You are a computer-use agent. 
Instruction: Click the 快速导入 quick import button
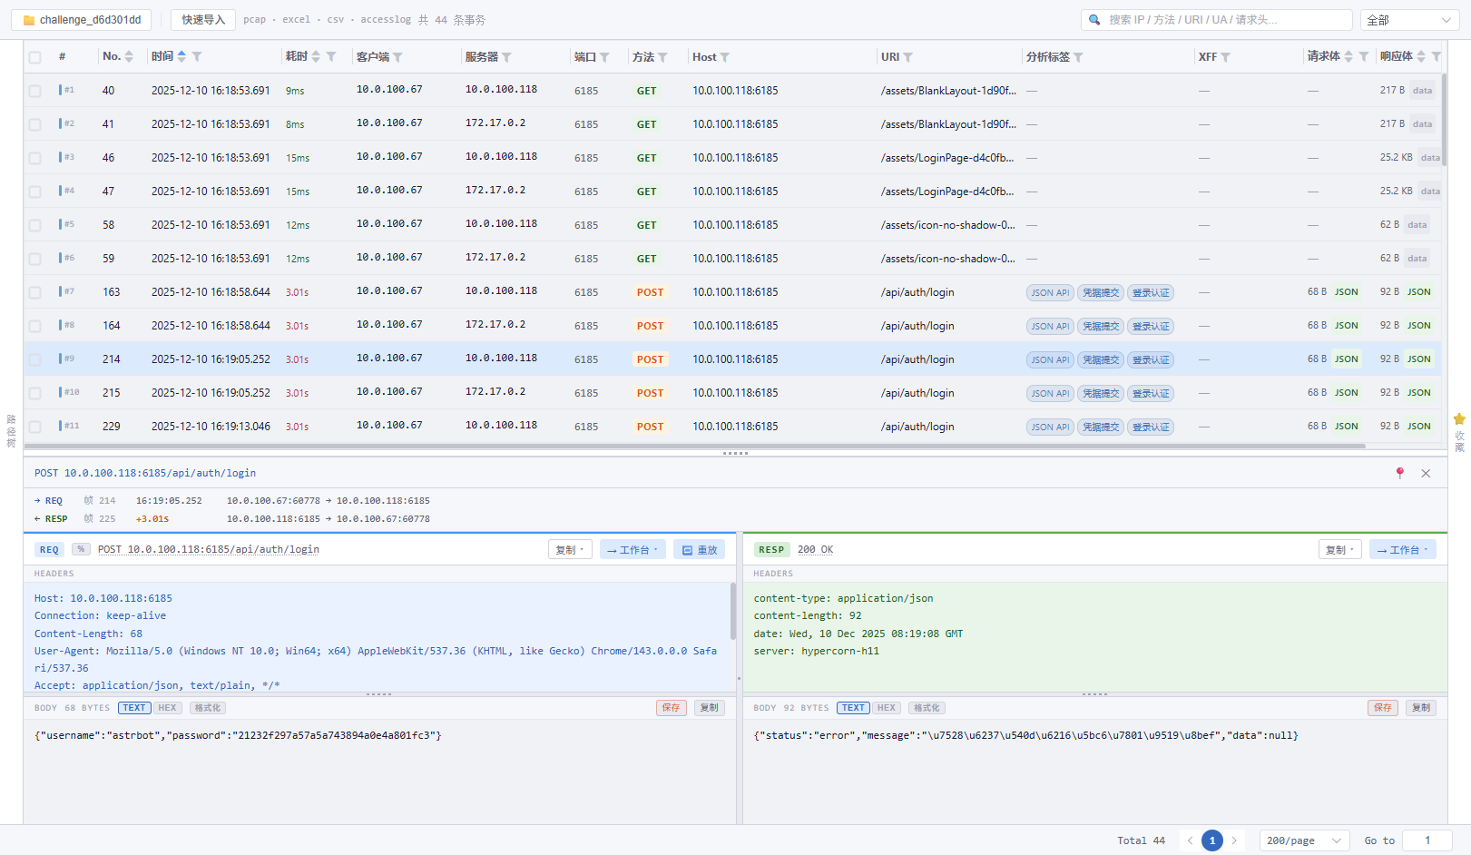(203, 20)
